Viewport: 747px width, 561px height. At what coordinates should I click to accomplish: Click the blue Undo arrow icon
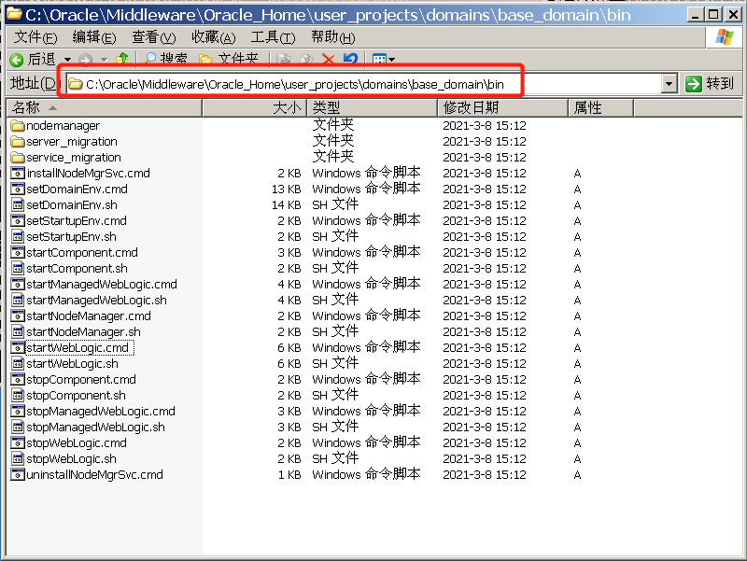coord(350,59)
